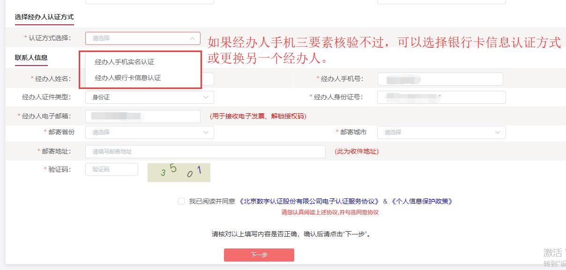Open the 邮寄城市 dropdown selector
The height and width of the screenshot is (270, 566).
coord(440,132)
